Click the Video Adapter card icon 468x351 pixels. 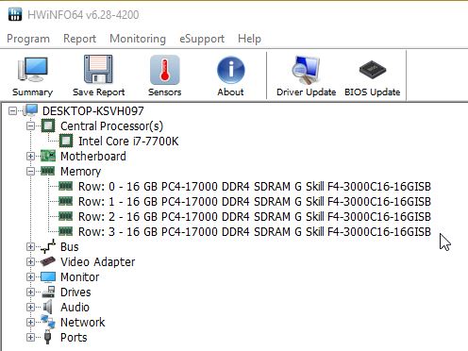48,261
